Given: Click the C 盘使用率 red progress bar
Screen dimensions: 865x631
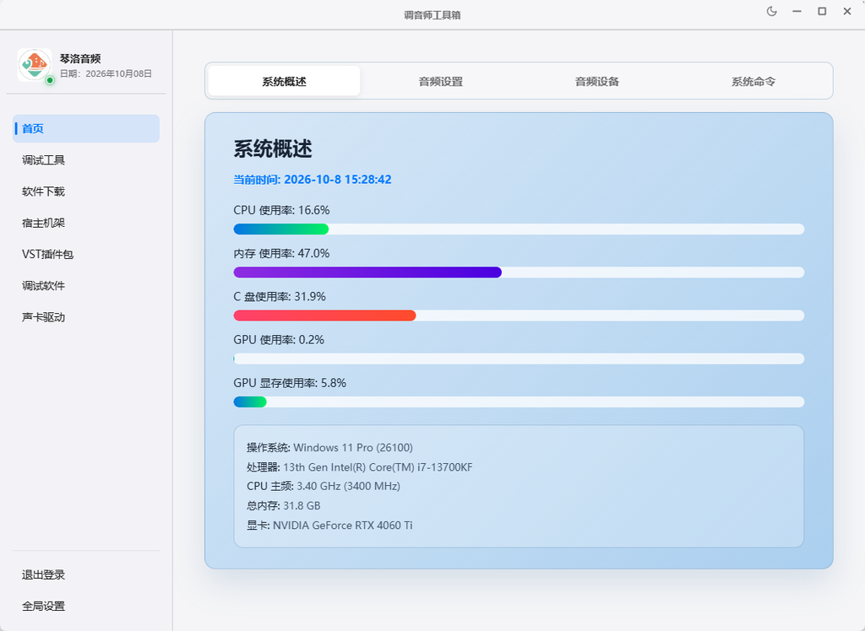Looking at the screenshot, I should click(519, 315).
